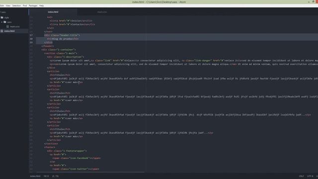Click the 'header-title' div code line

pyautogui.click(x=62, y=35)
